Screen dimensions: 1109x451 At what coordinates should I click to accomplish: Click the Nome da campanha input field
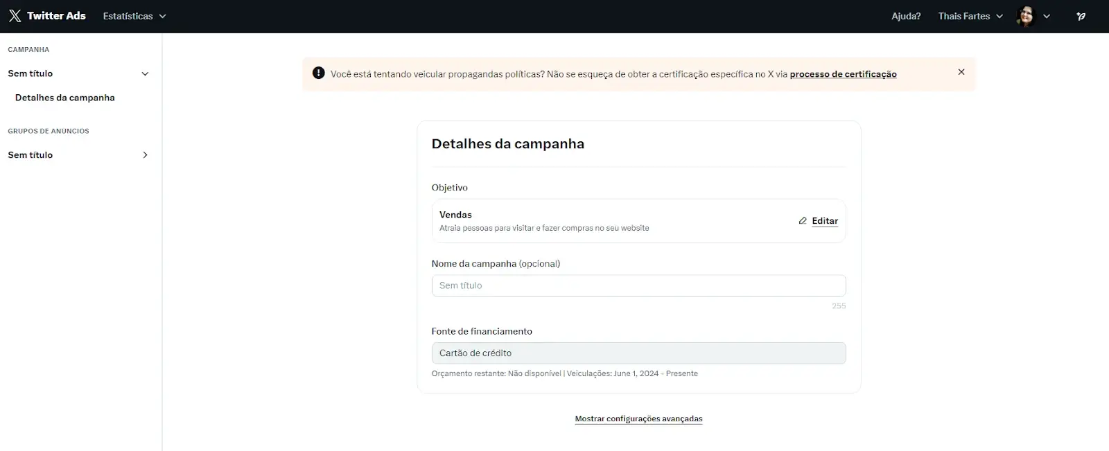coord(638,285)
